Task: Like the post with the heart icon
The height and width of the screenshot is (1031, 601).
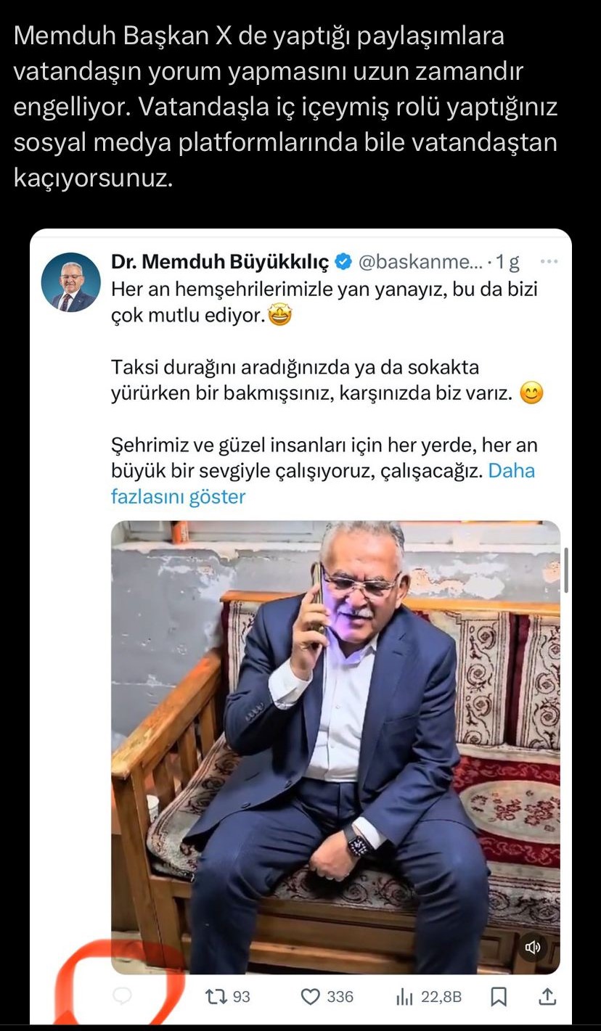Action: [311, 997]
